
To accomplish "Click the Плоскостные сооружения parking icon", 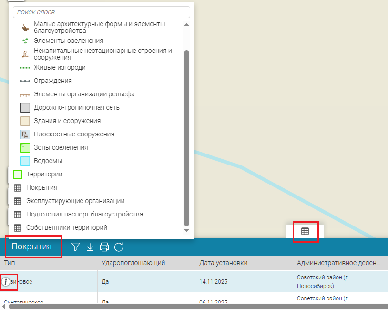I will click(25, 134).
